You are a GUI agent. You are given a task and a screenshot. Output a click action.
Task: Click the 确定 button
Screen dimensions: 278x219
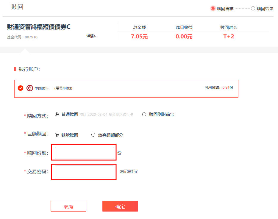pyautogui.click(x=120, y=206)
